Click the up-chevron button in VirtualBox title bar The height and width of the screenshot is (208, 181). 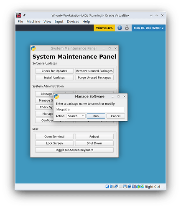(157, 15)
